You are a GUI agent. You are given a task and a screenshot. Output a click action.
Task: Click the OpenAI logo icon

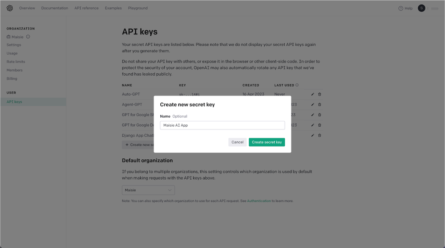10,8
